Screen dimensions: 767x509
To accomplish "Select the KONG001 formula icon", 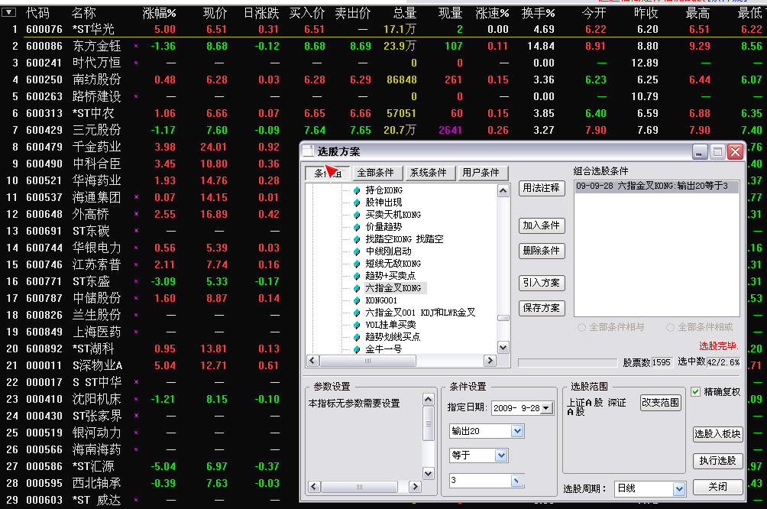I will click(x=356, y=300).
